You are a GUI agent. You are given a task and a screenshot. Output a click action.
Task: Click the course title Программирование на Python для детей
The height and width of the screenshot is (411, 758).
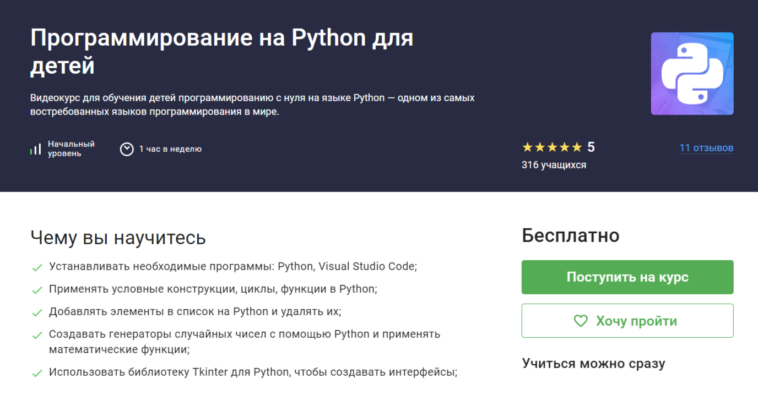(222, 52)
